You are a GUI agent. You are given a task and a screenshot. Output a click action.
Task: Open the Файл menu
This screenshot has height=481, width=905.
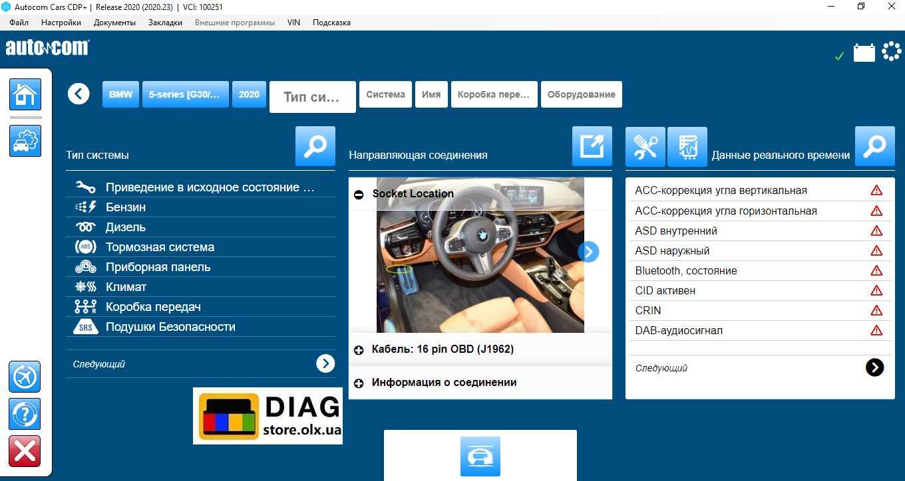pos(19,23)
